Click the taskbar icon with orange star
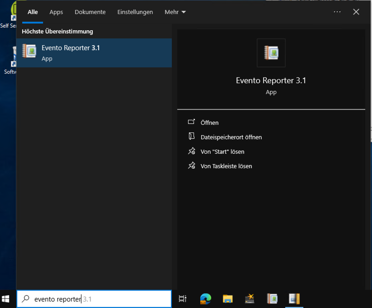 tap(250, 299)
